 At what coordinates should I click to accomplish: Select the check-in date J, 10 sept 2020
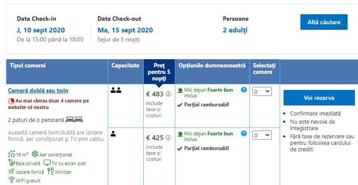click(x=41, y=30)
